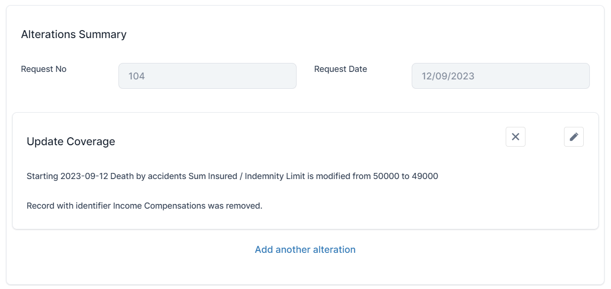Select the old value 50000
This screenshot has height=289, width=611.
(386, 176)
